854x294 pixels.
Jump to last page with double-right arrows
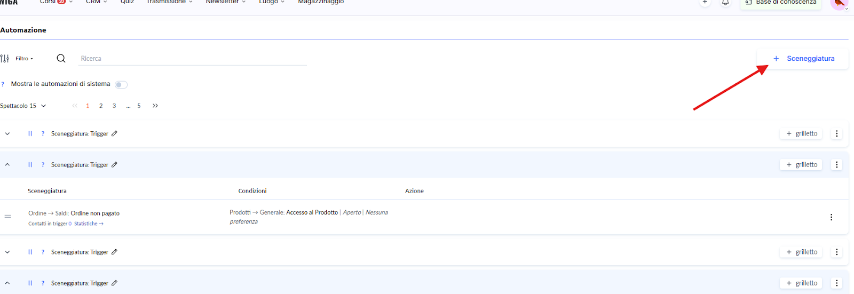click(155, 106)
